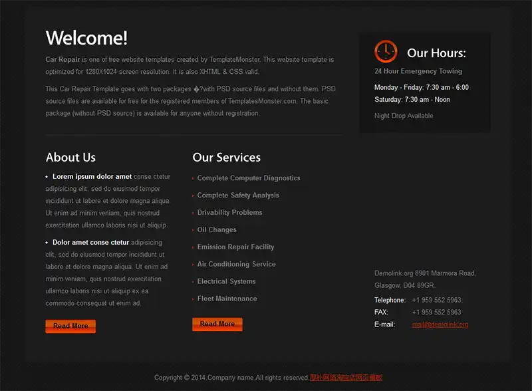Click the mail@demolink.org email link
This screenshot has height=391, width=532.
click(x=440, y=325)
